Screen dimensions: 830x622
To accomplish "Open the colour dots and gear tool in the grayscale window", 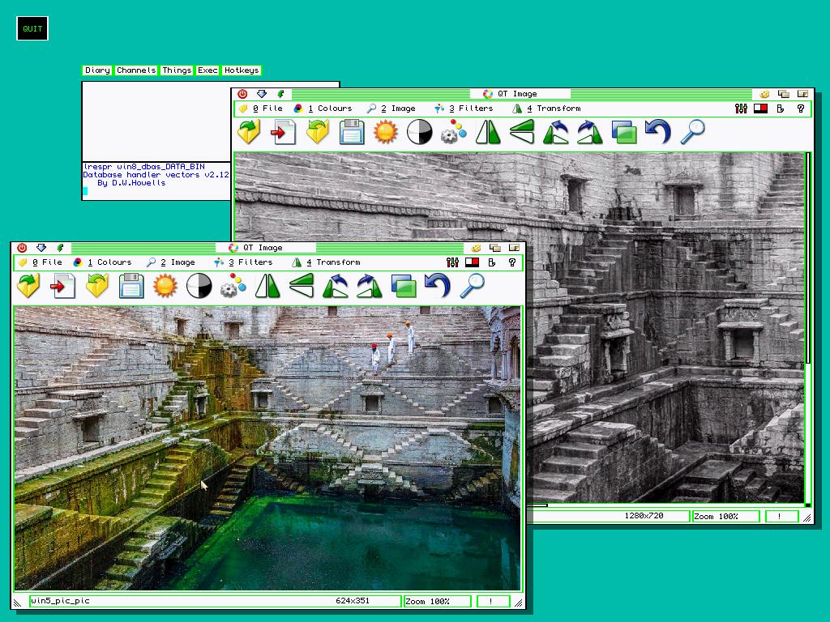I will pyautogui.click(x=454, y=132).
